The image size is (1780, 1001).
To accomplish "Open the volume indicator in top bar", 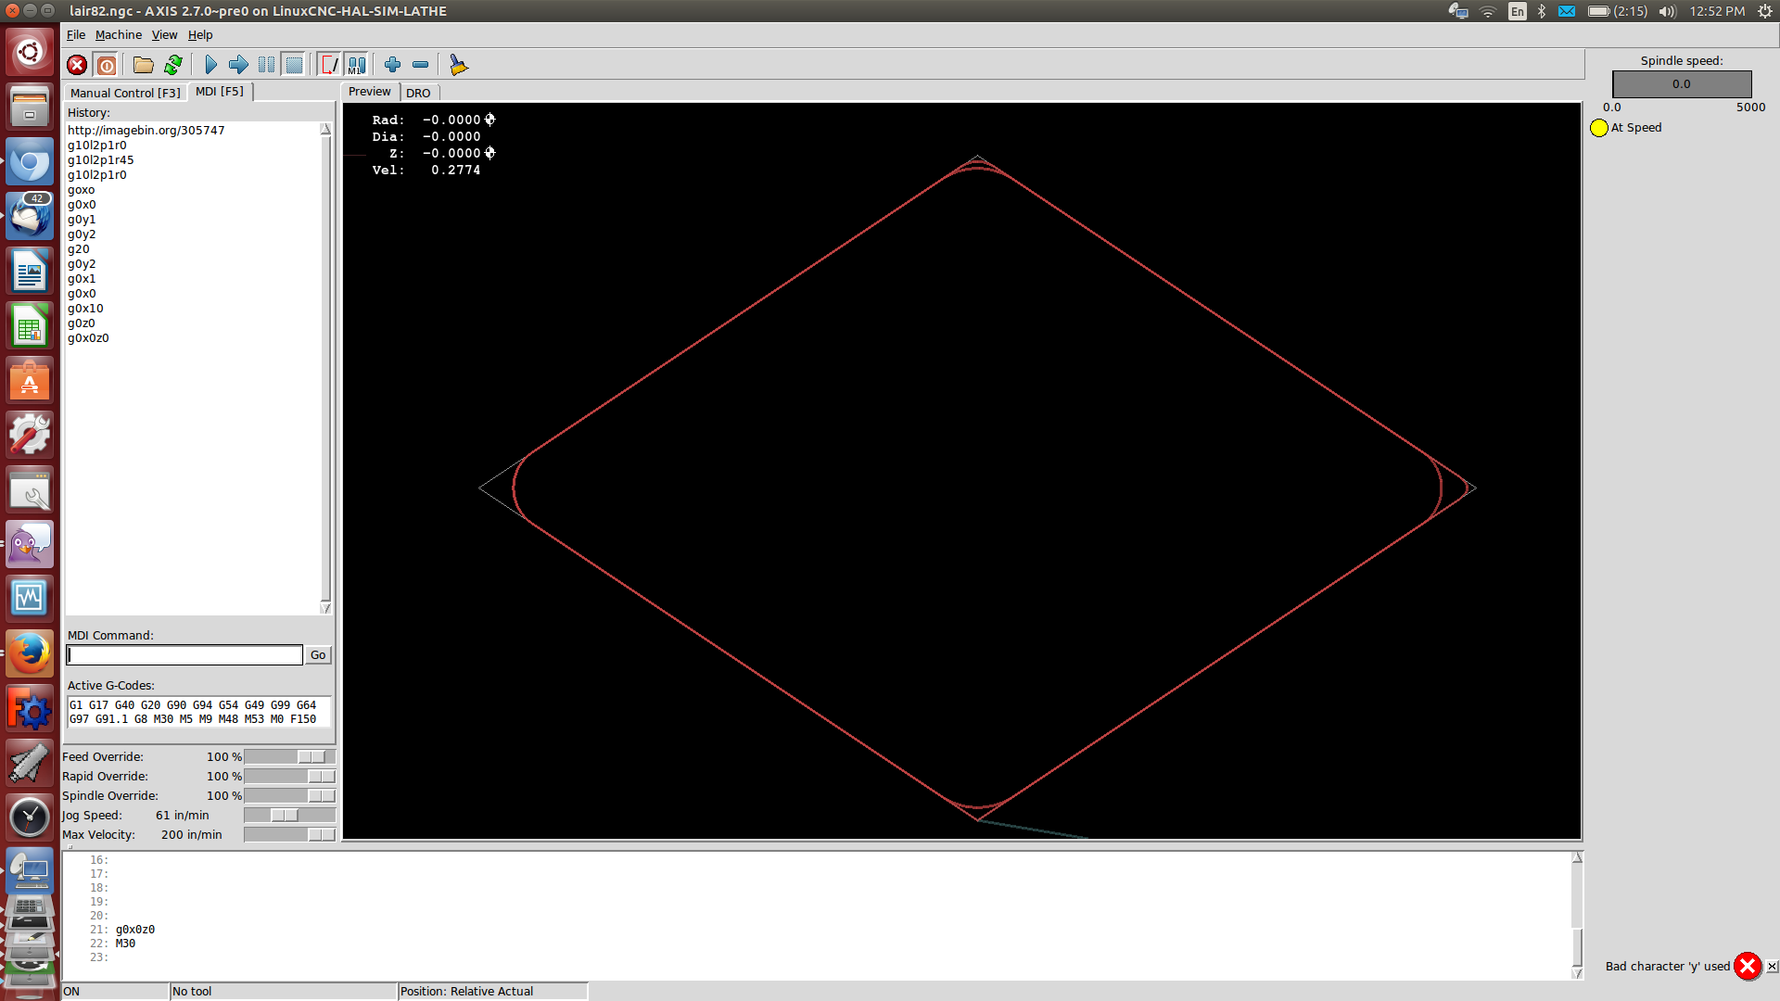I will (1667, 11).
